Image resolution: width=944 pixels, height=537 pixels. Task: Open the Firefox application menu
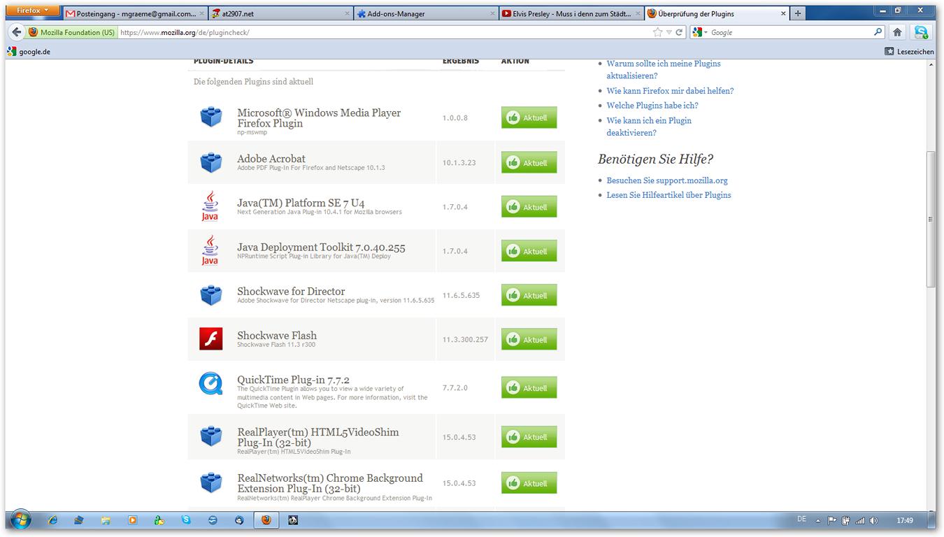(34, 10)
